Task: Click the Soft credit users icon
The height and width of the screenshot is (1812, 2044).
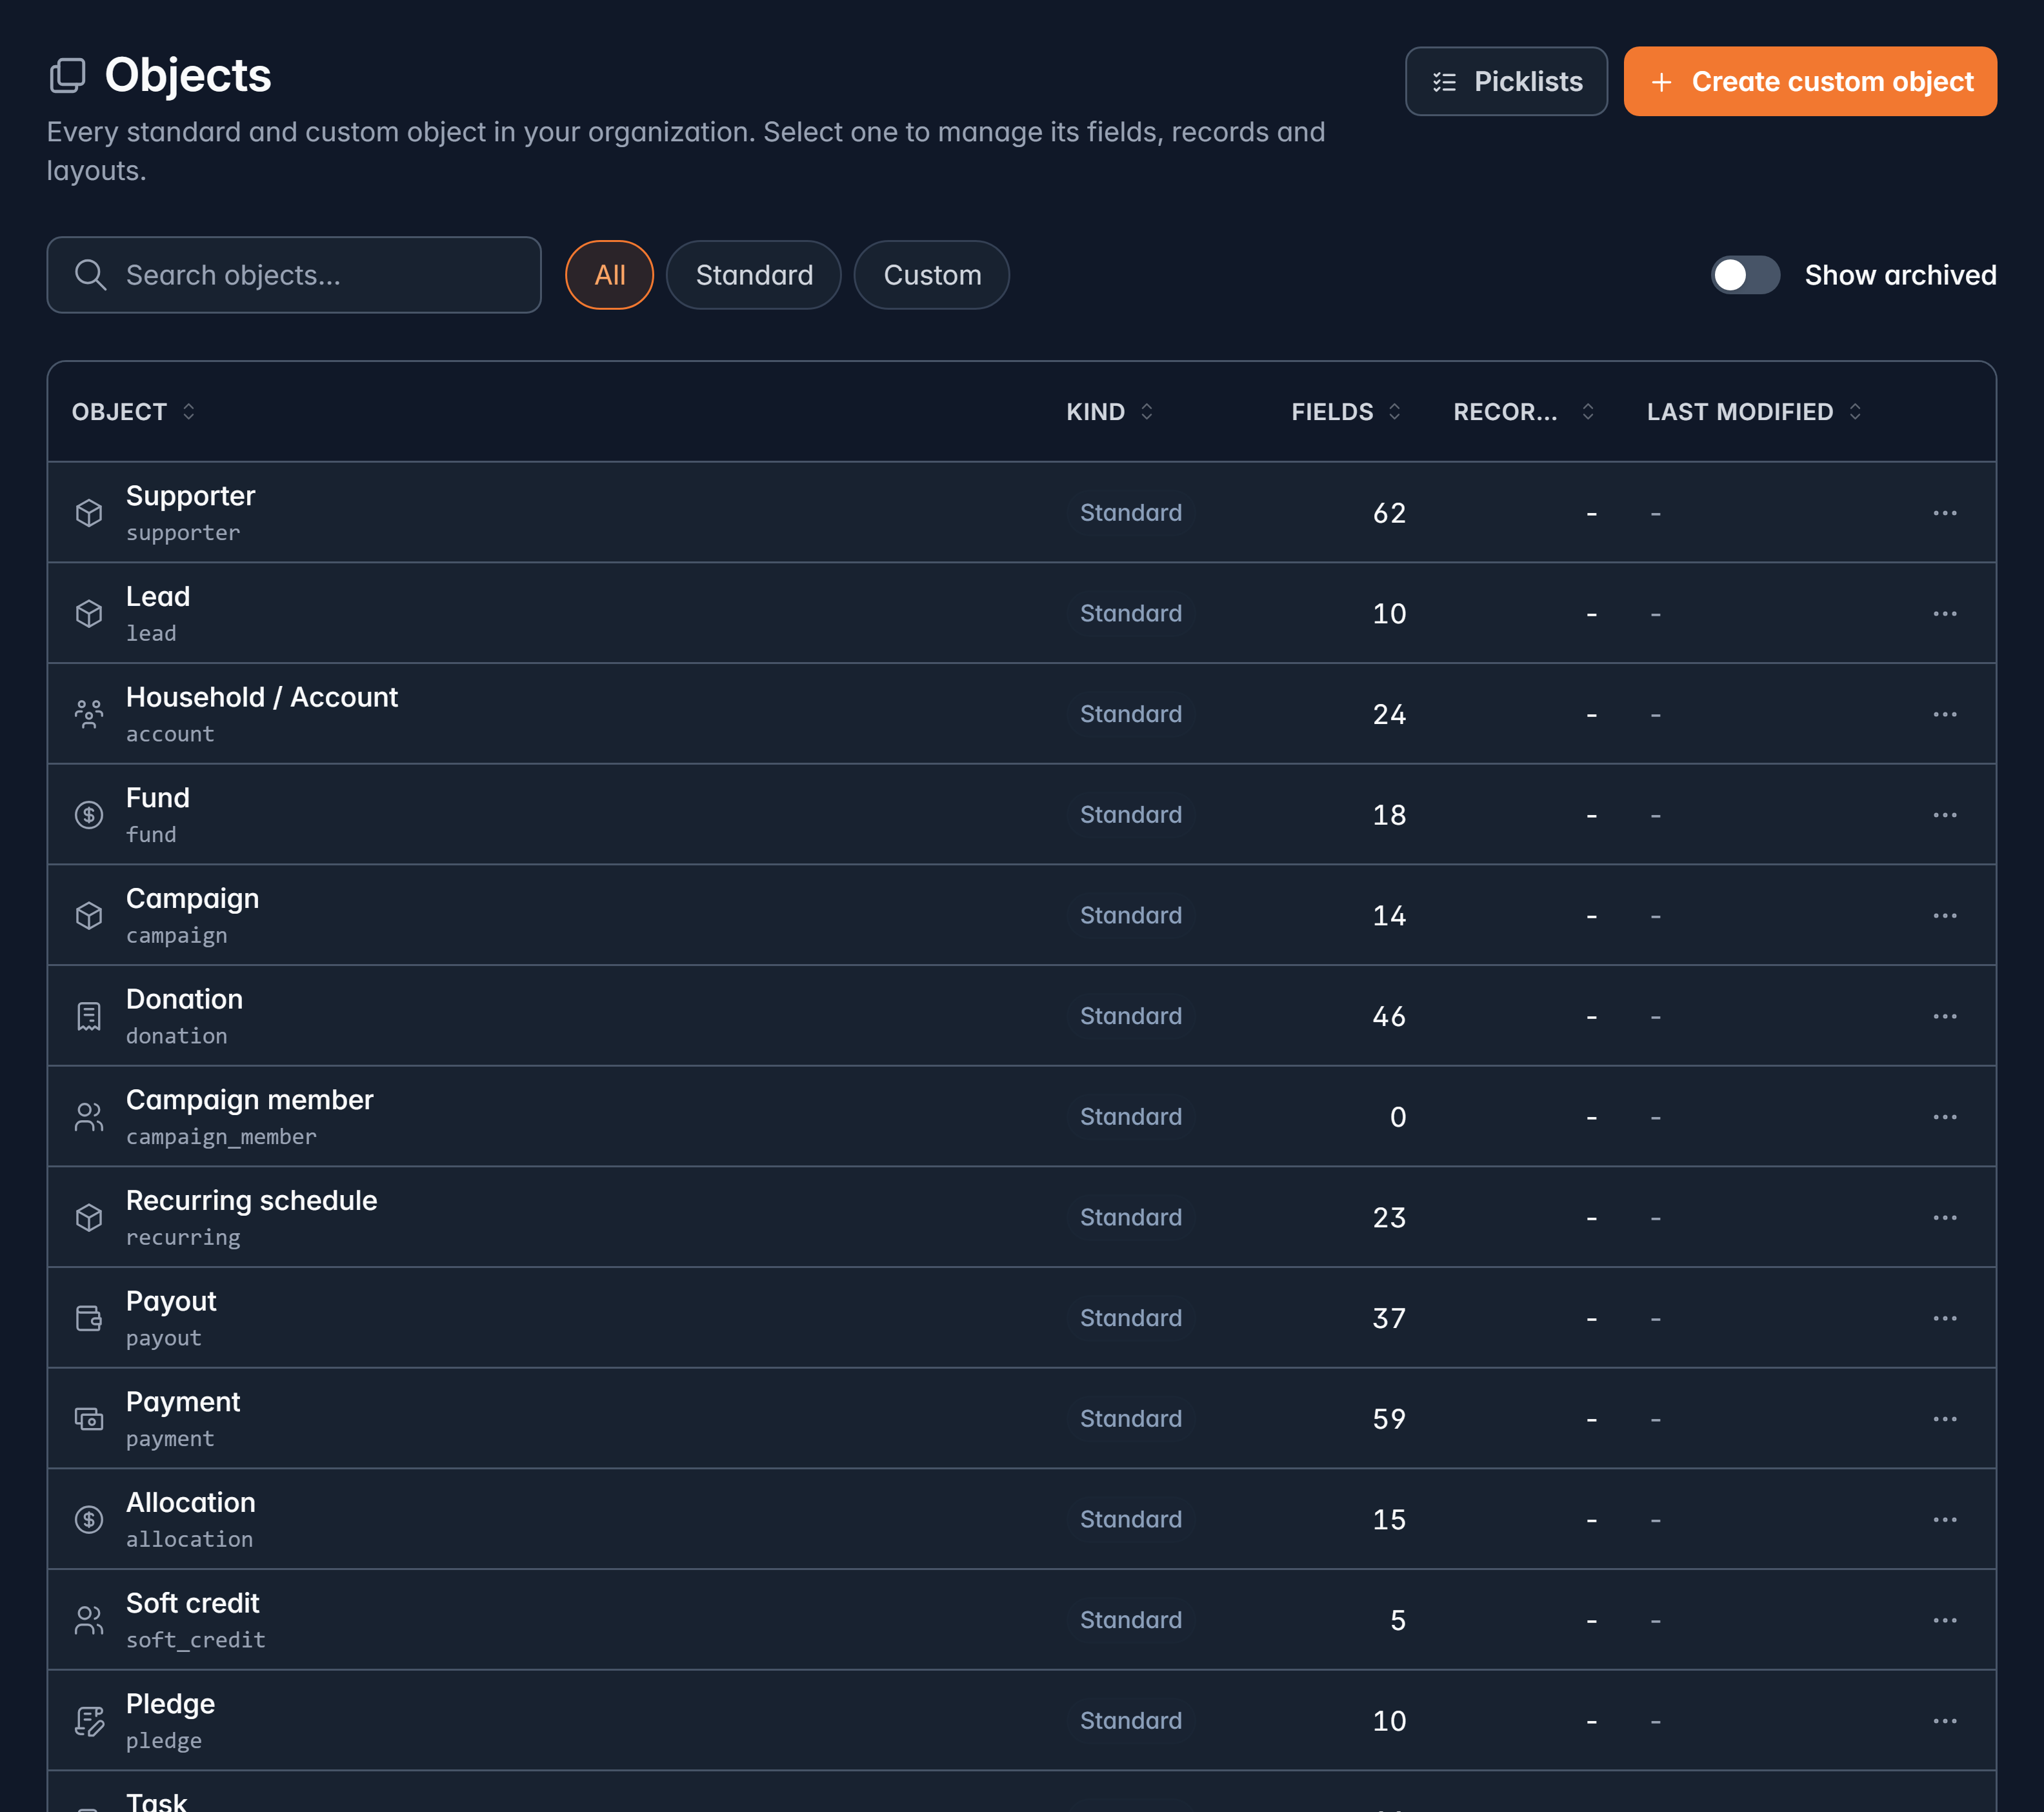Action: coord(89,1620)
